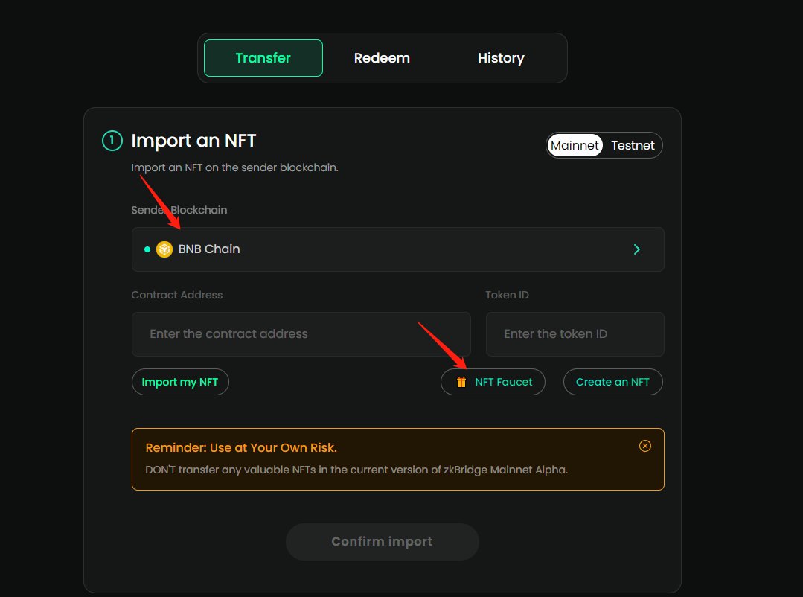Click the Confirm import button
Image resolution: width=803 pixels, height=597 pixels.
click(382, 542)
